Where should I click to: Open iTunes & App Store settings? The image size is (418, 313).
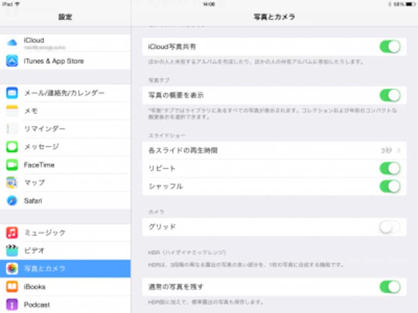point(65,61)
